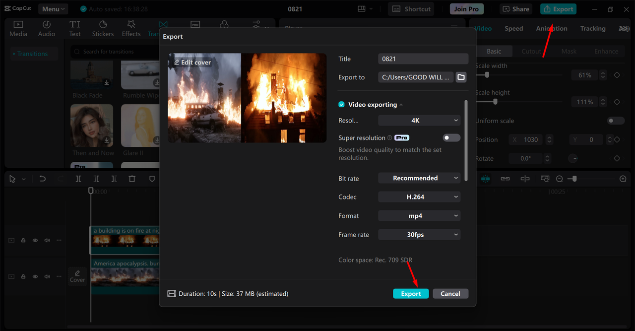This screenshot has height=331, width=635.
Task: Switch to the Tracking tab
Action: pyautogui.click(x=593, y=29)
